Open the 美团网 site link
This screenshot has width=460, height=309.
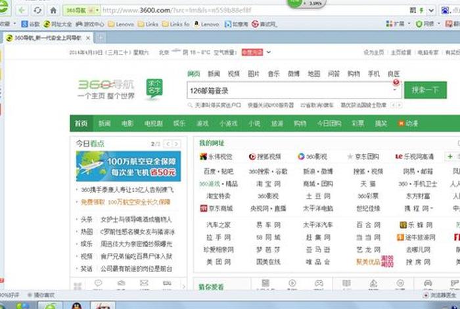(x=219, y=262)
